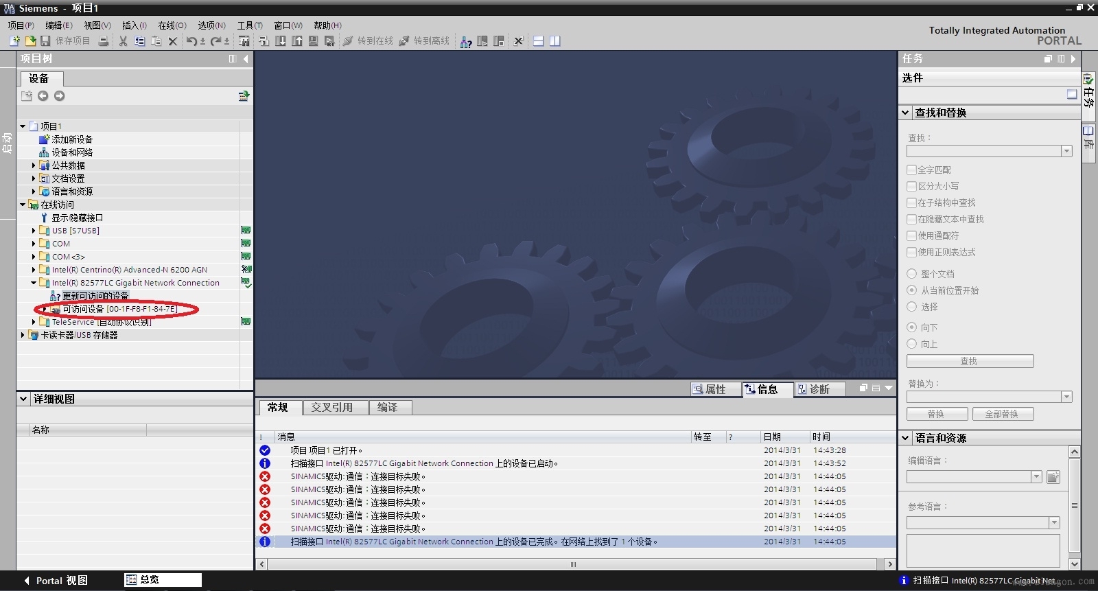The width and height of the screenshot is (1098, 591).
Task: Click the back arrow in project tree
Action: 43,96
